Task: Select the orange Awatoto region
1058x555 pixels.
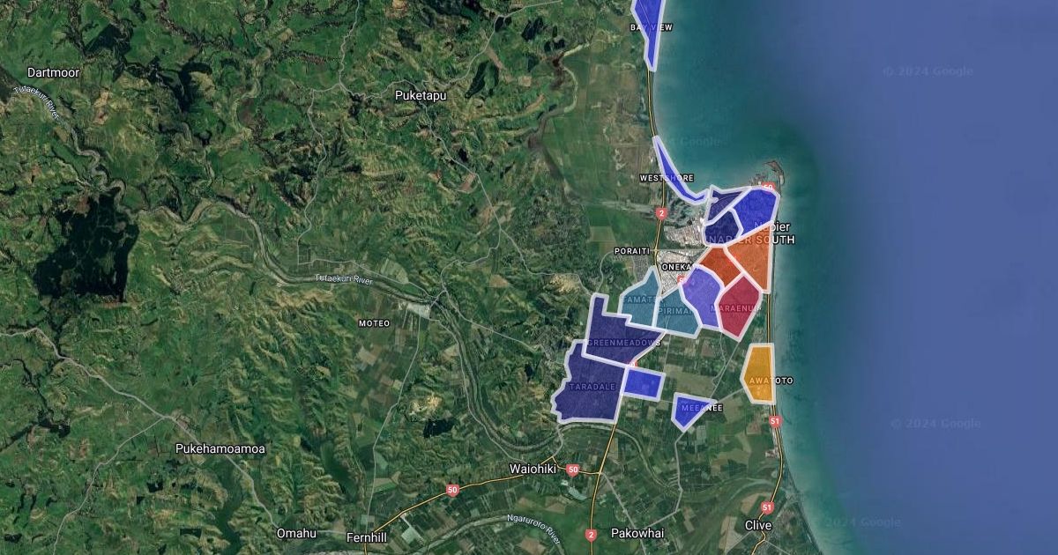Action: (x=758, y=374)
